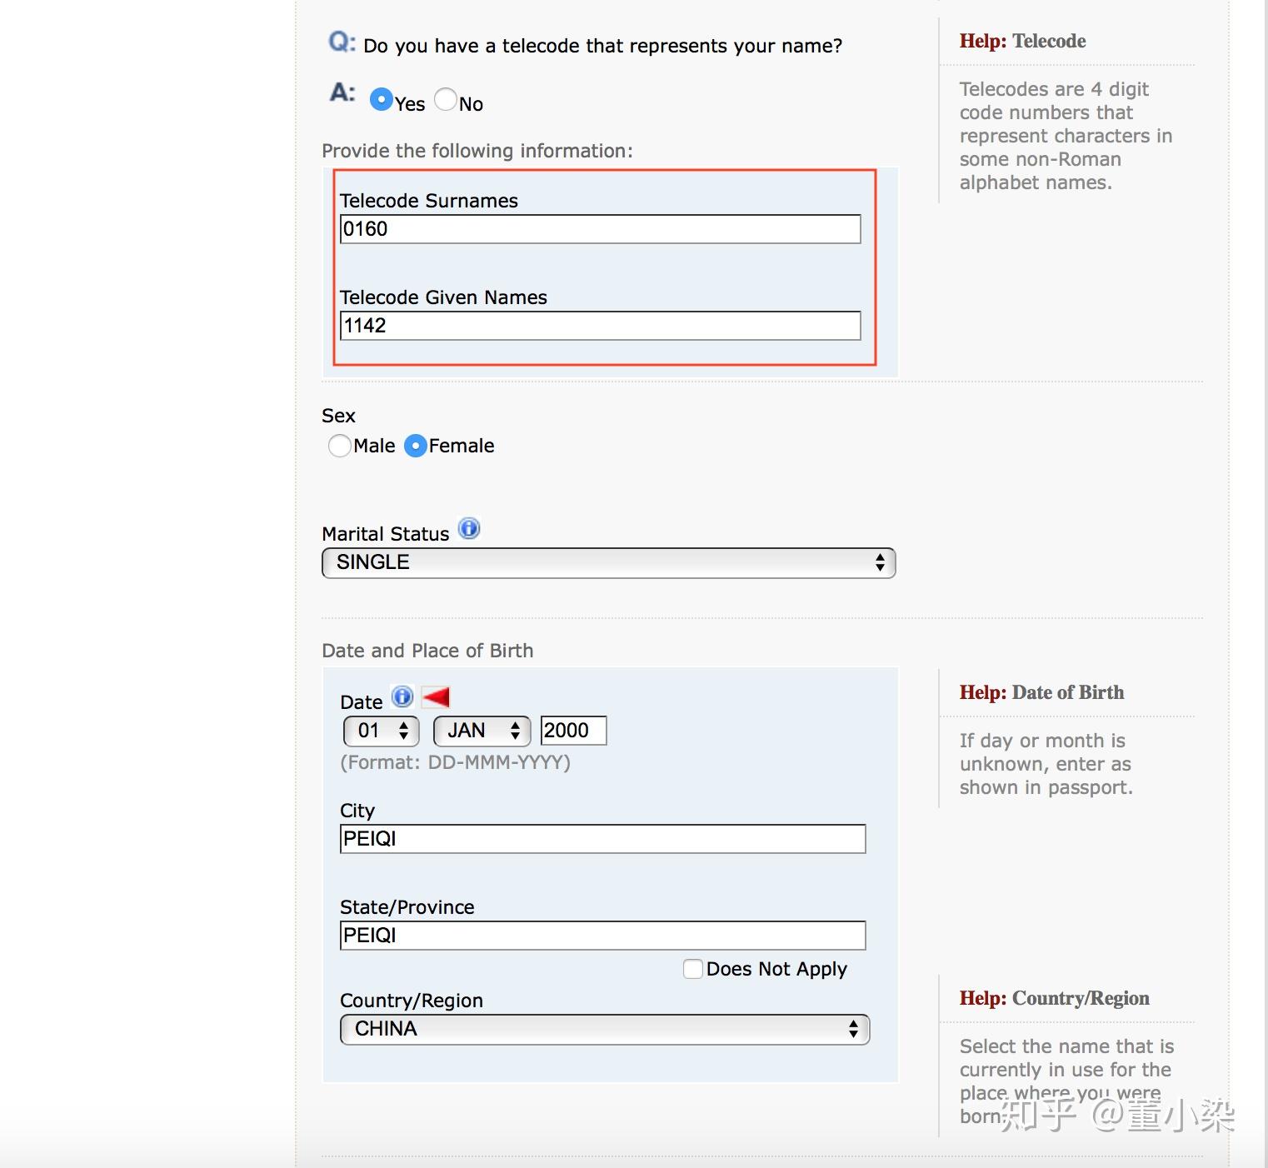
Task: Click the red arrow flag beside Date
Action: click(436, 696)
